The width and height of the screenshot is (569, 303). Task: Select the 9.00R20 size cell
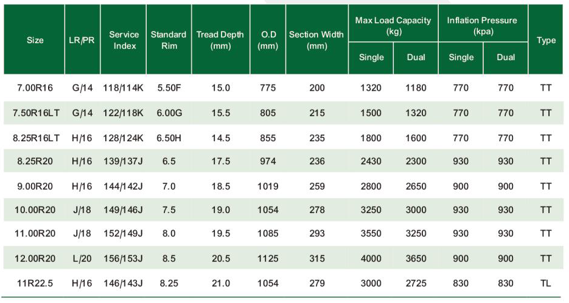tap(35, 186)
